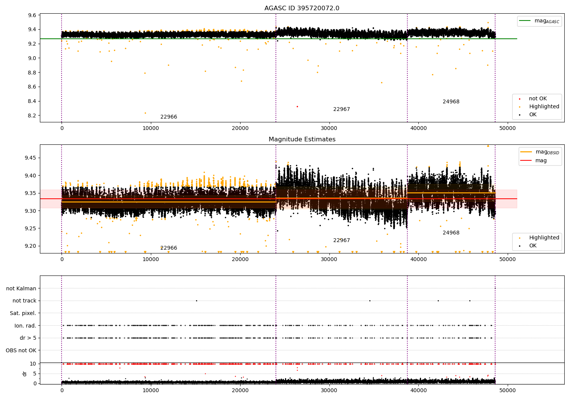Click the 8.4 y-axis tick label
This screenshot has height=399, width=570.
point(32,101)
